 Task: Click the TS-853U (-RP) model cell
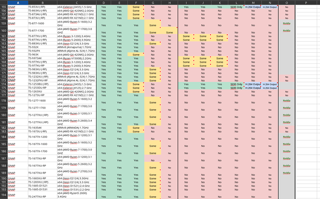coord(43,7)
